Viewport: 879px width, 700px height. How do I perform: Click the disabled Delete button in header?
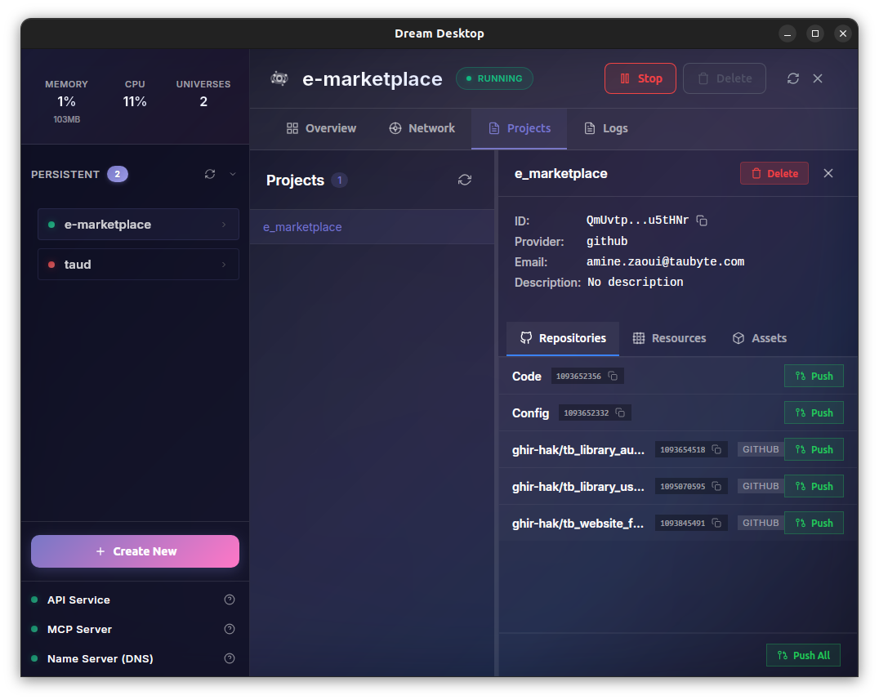(725, 78)
